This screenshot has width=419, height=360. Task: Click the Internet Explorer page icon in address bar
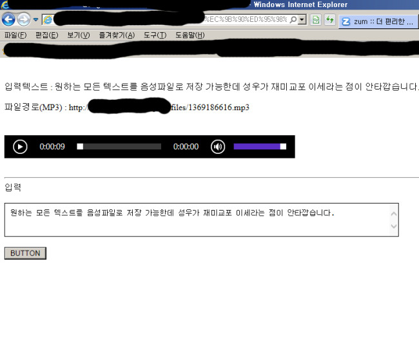point(48,19)
